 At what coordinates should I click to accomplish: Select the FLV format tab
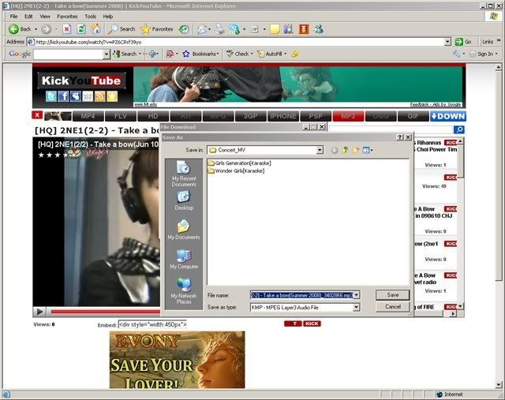click(121, 116)
